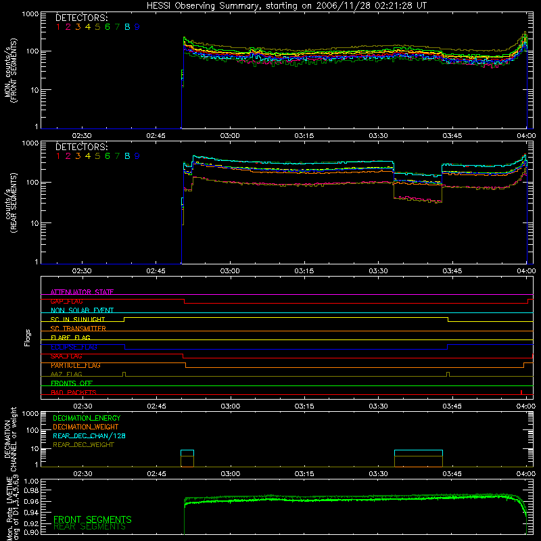
Task: Click green detector '6' in rear segments legend
Action: [108, 156]
